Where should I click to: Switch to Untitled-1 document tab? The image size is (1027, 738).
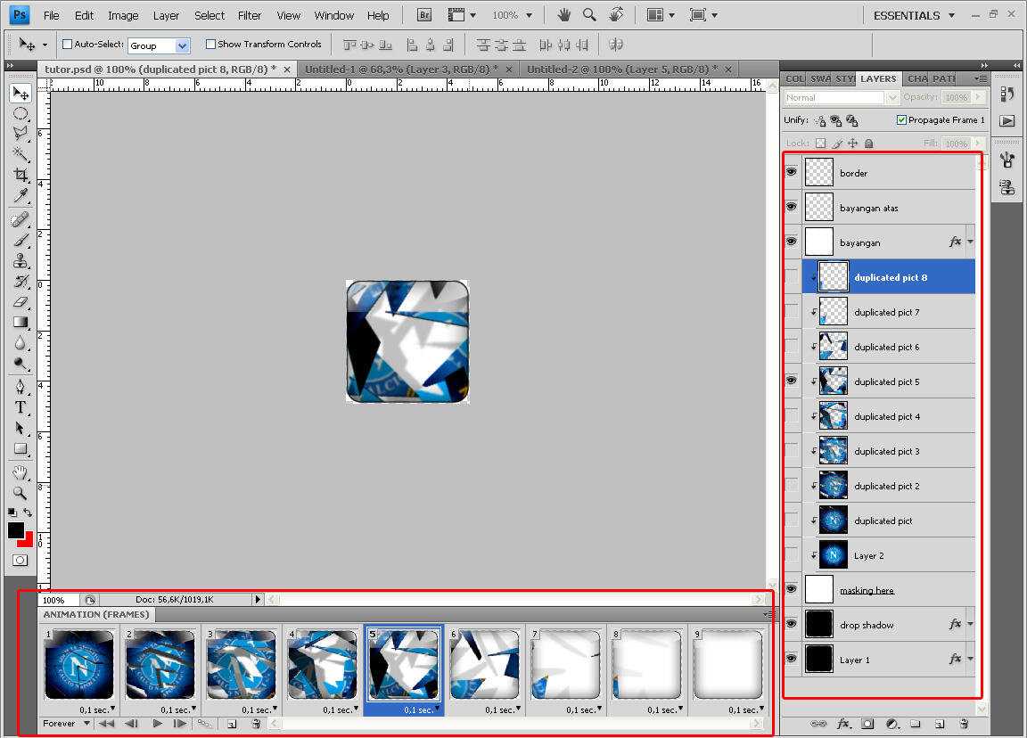click(401, 69)
